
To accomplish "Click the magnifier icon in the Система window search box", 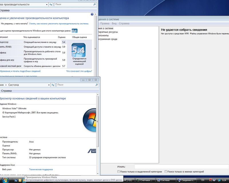I will (x=97, y=85).
